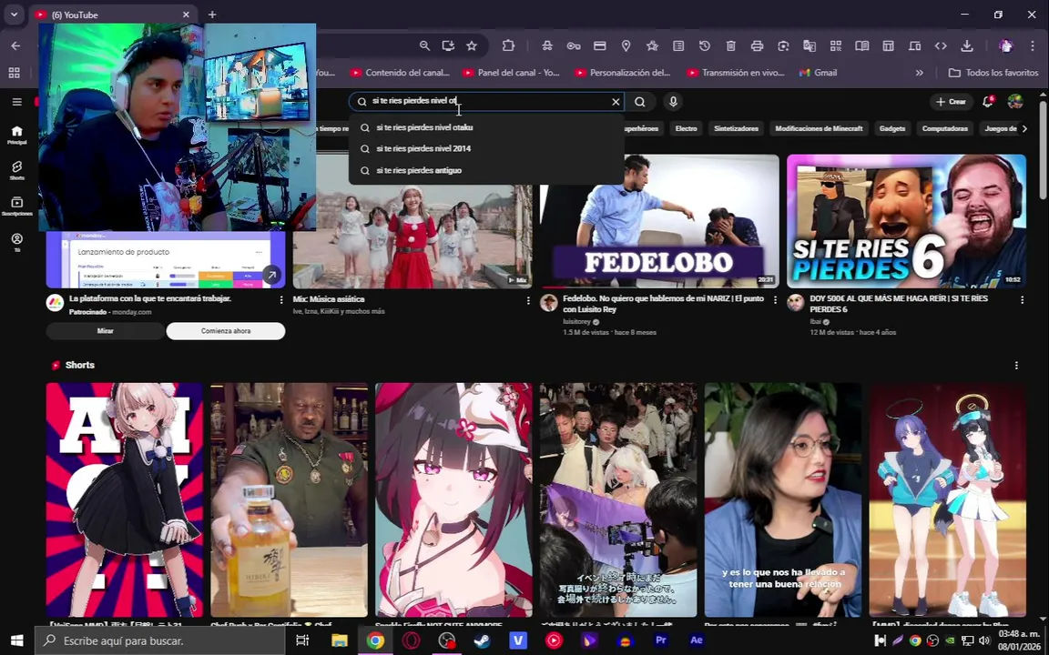Open a new browser tab
Screen dimensions: 1049x655
click(x=212, y=14)
